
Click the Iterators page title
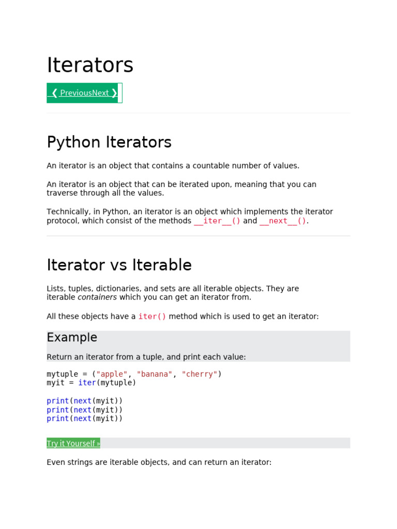(90, 65)
